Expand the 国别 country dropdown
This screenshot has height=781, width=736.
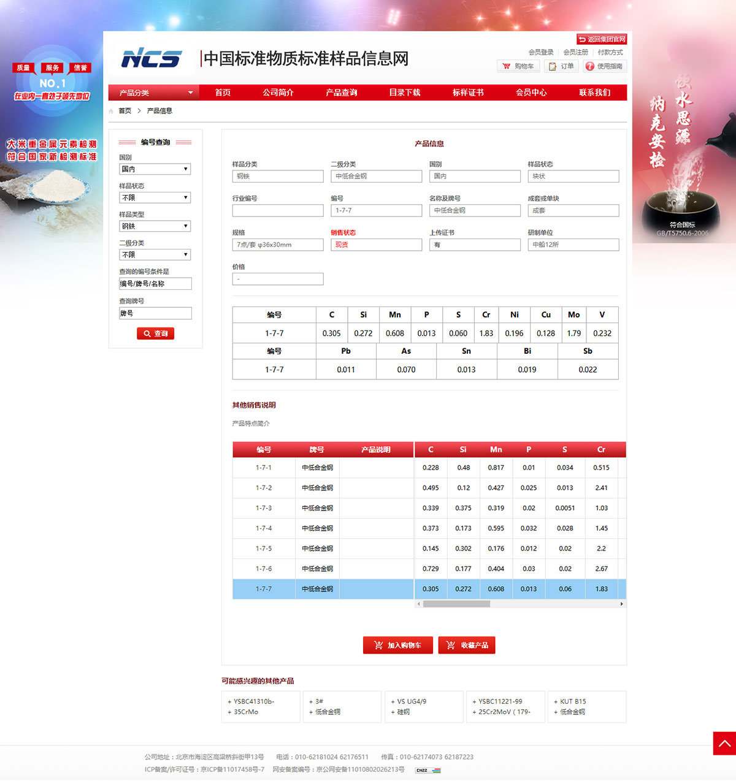155,169
